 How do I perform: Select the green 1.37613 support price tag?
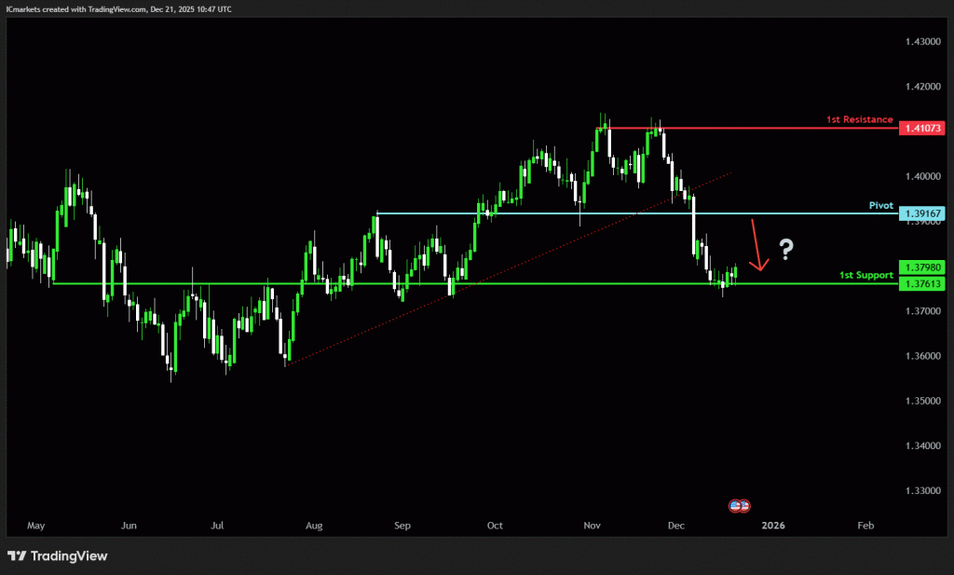921,284
